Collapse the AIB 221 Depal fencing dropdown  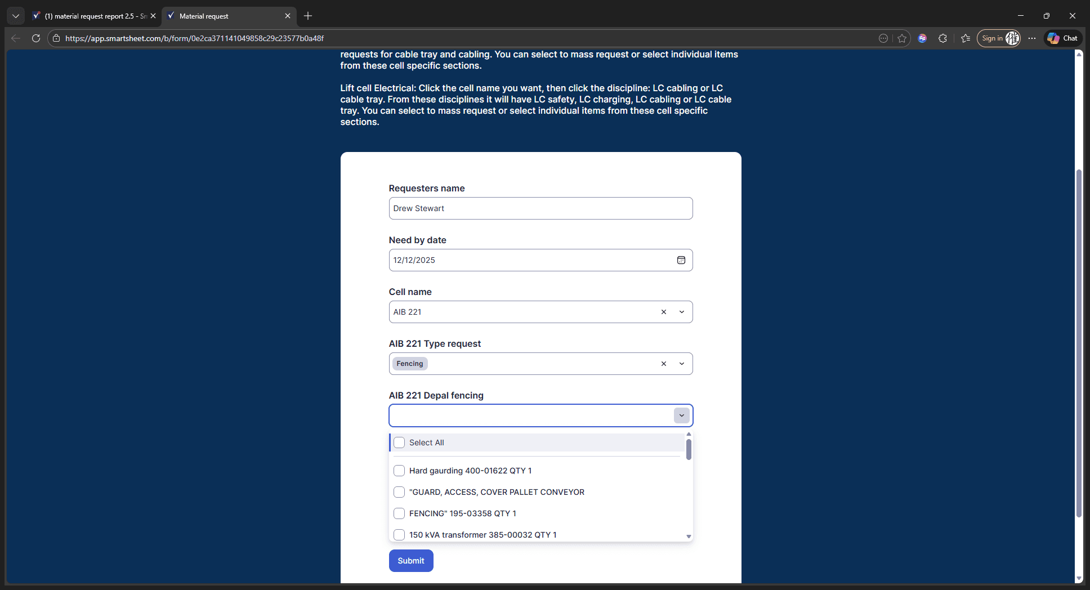[x=682, y=415]
